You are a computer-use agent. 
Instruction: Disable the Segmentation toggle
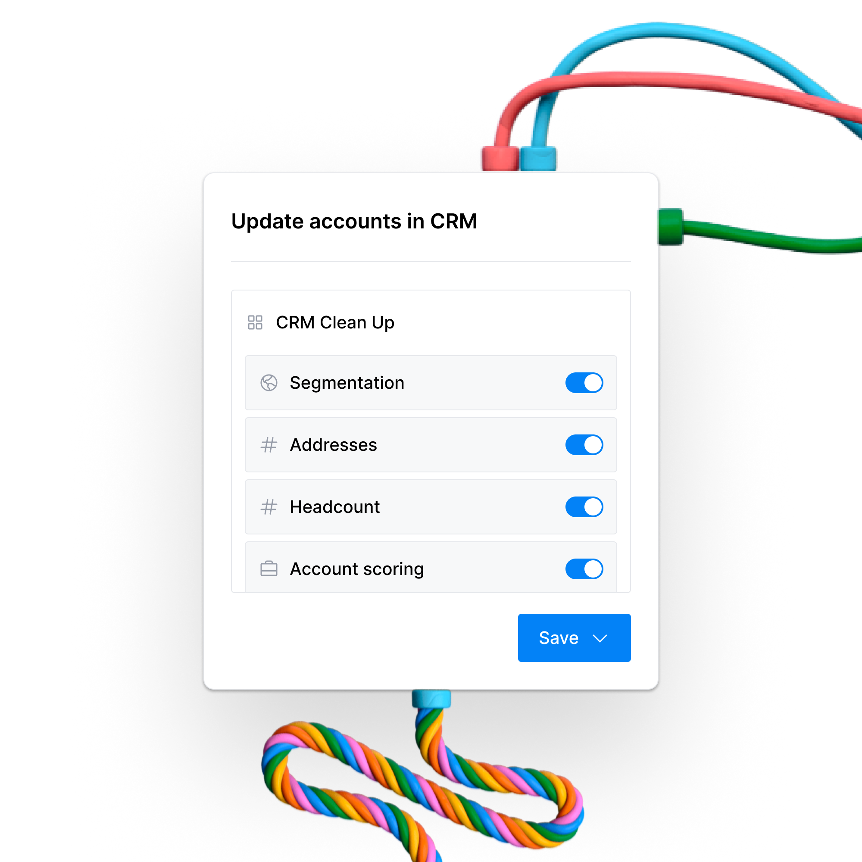click(584, 382)
